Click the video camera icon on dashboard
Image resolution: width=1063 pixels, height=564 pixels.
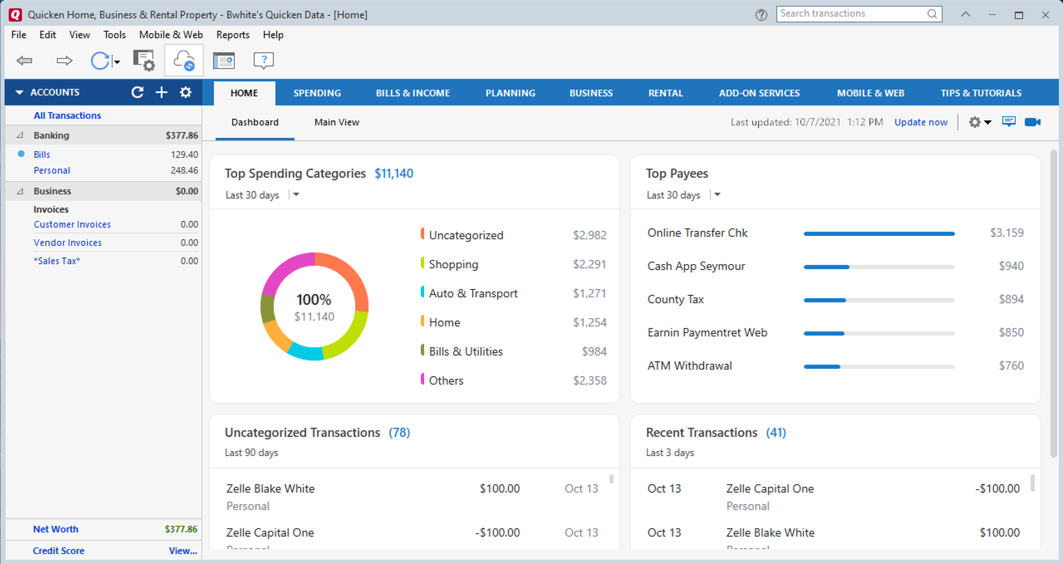coord(1032,122)
